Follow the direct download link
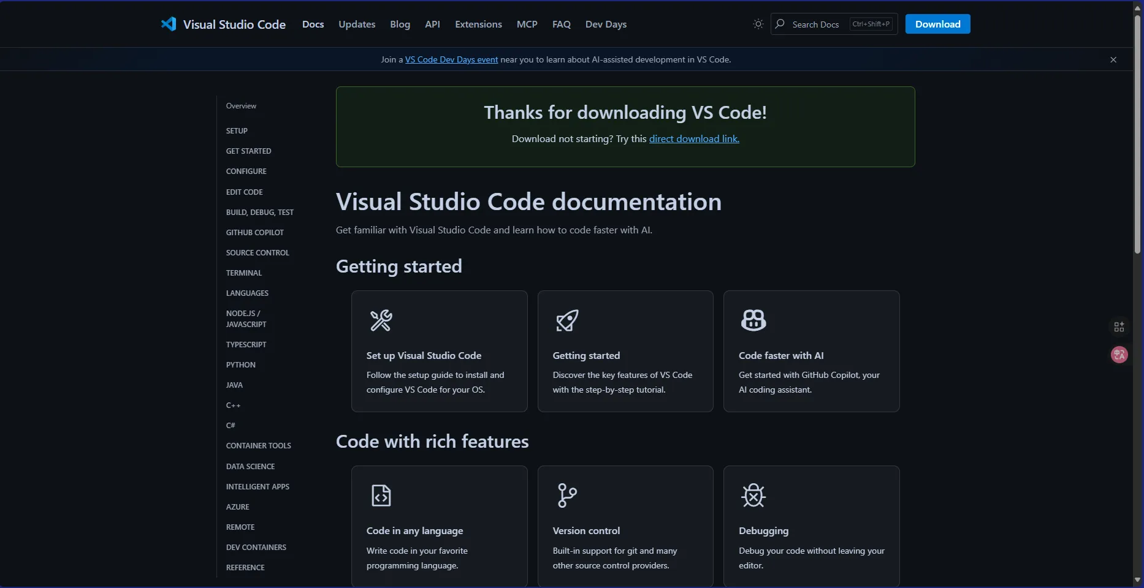 694,139
